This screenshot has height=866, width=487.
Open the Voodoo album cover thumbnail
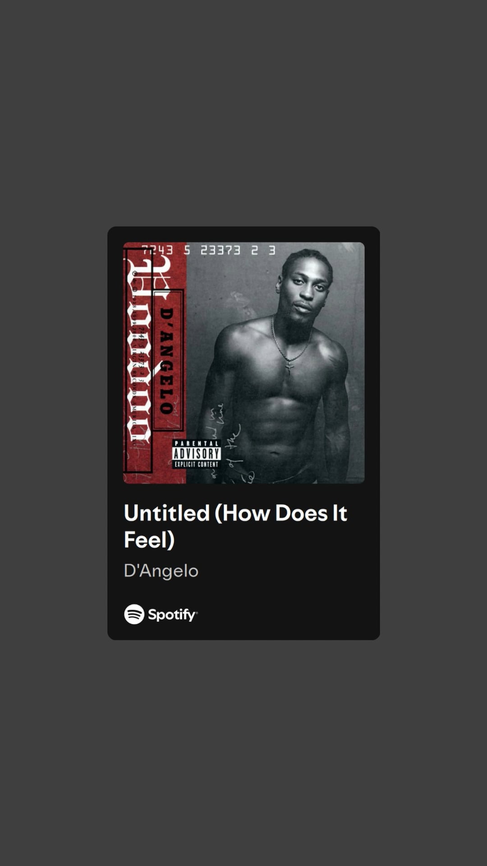click(x=244, y=363)
